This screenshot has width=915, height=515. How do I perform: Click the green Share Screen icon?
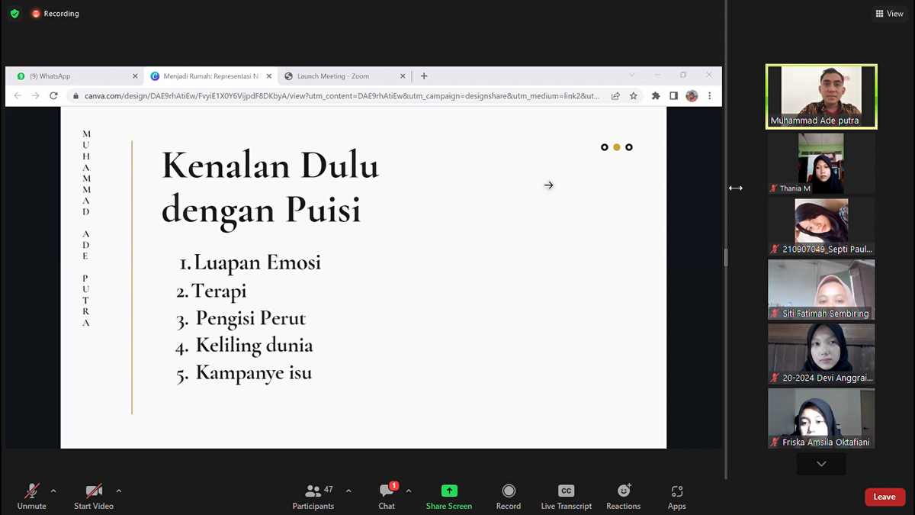point(449,491)
